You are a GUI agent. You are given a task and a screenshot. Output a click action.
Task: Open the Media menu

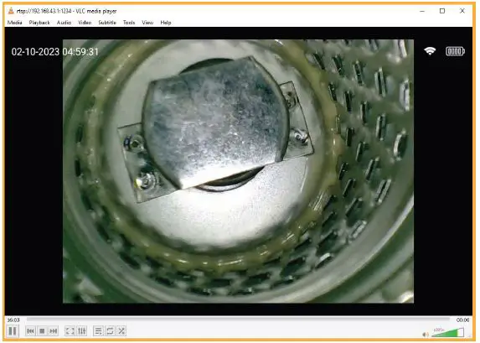pos(15,23)
